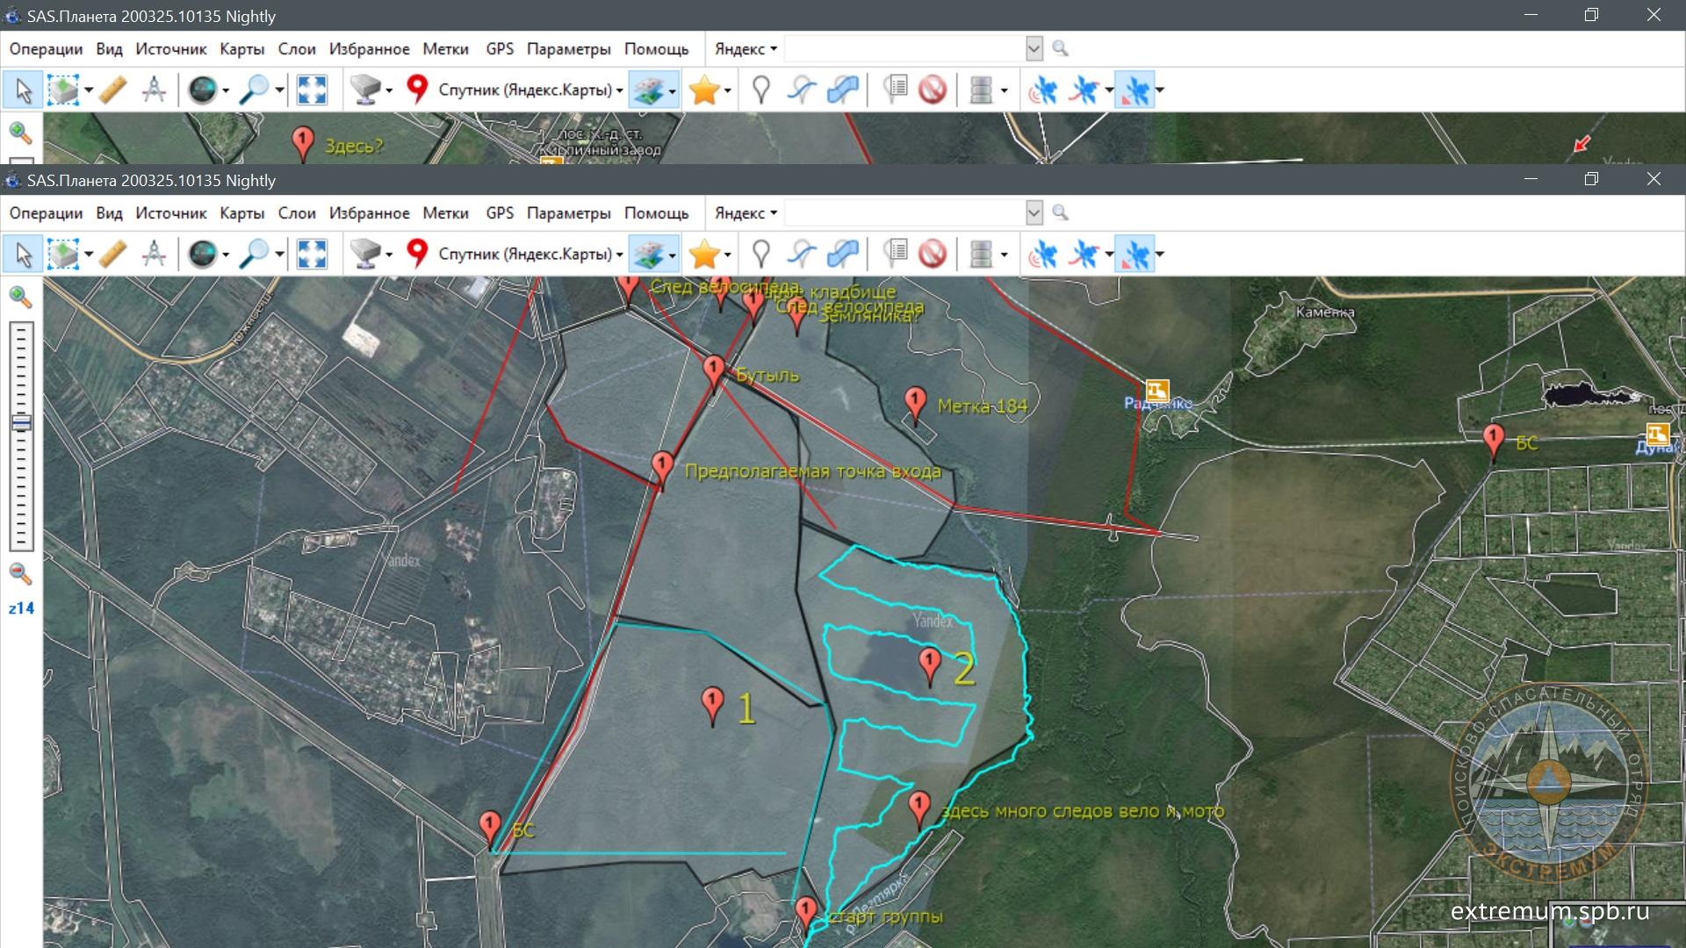
Task: Click the red Yandex map pin icon in the front window
Action: 417,254
